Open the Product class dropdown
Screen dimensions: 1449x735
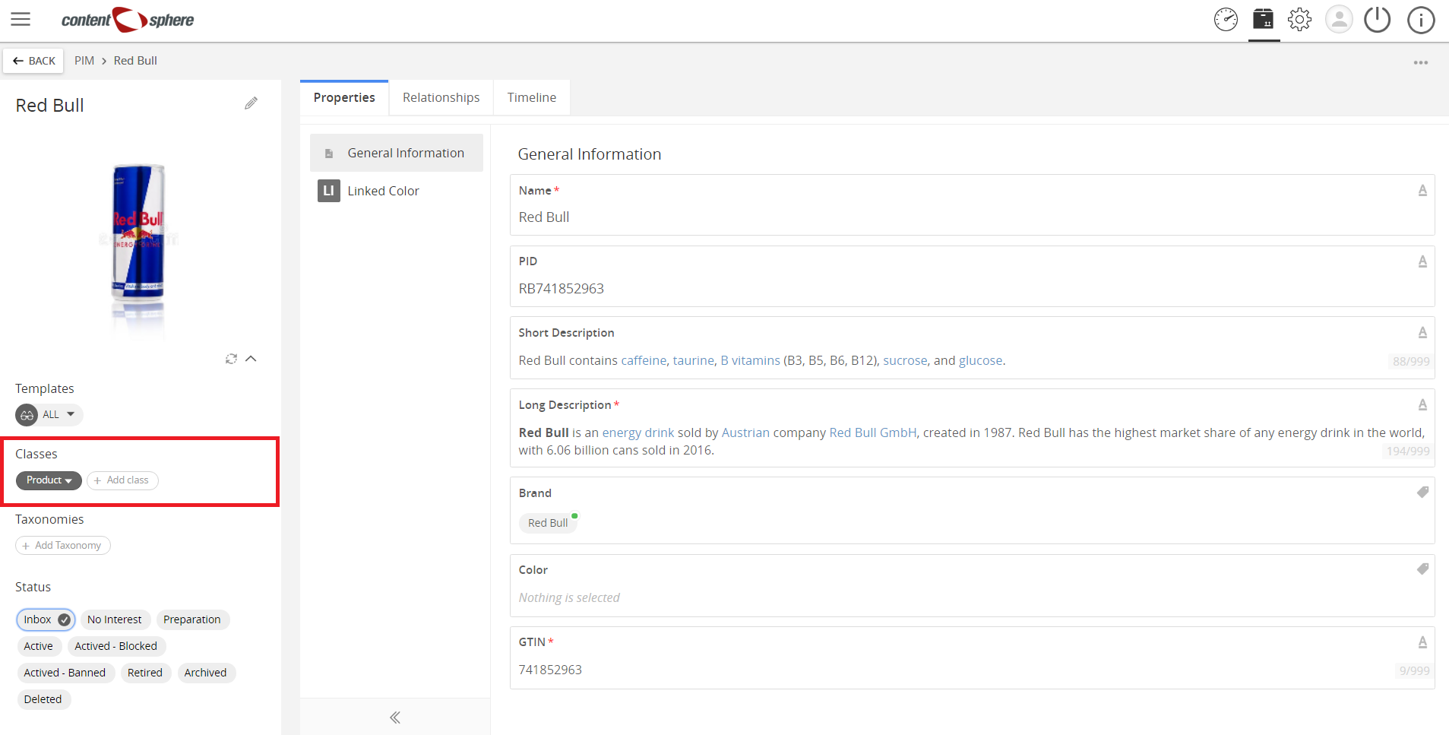pos(49,480)
